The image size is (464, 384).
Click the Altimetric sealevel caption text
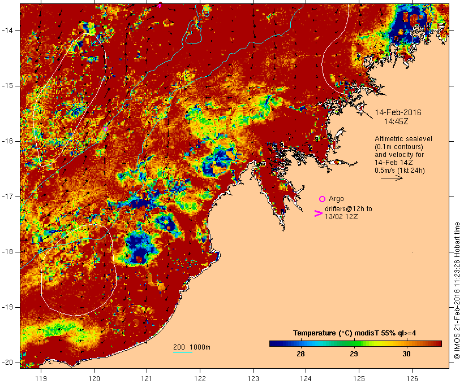(x=403, y=139)
